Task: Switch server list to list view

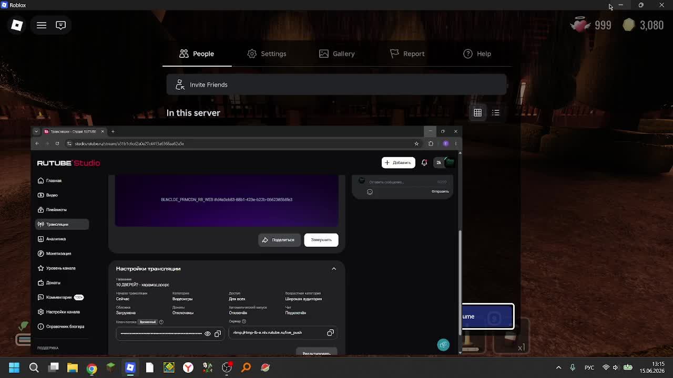Action: 496,112
